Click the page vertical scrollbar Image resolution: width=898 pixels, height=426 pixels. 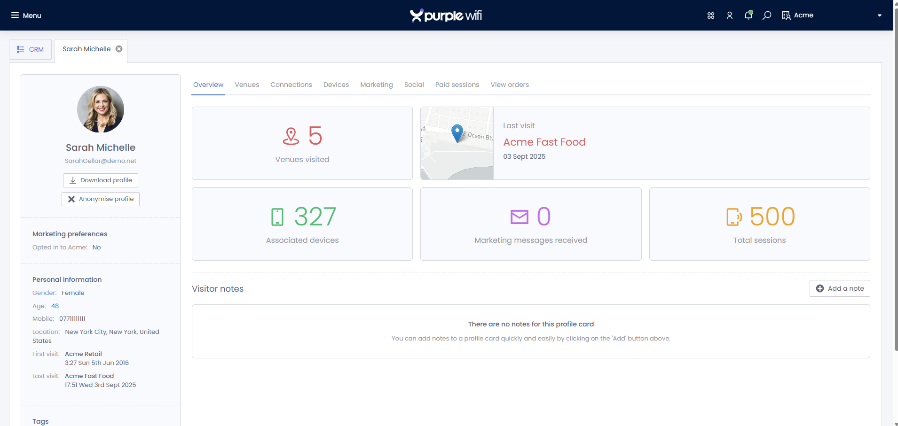(896, 178)
